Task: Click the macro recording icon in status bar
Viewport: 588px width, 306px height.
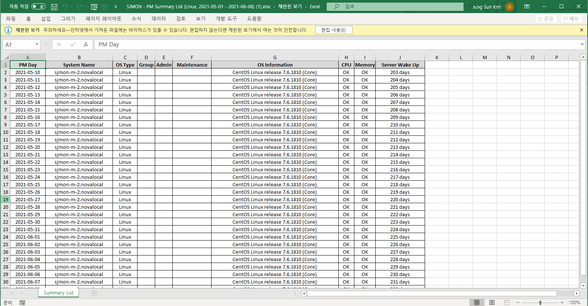Action: 22,303
